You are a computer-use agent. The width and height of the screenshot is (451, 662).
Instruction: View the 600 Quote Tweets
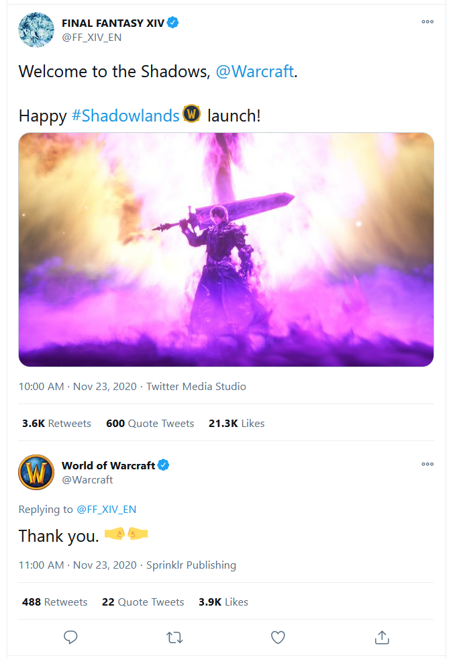point(150,424)
